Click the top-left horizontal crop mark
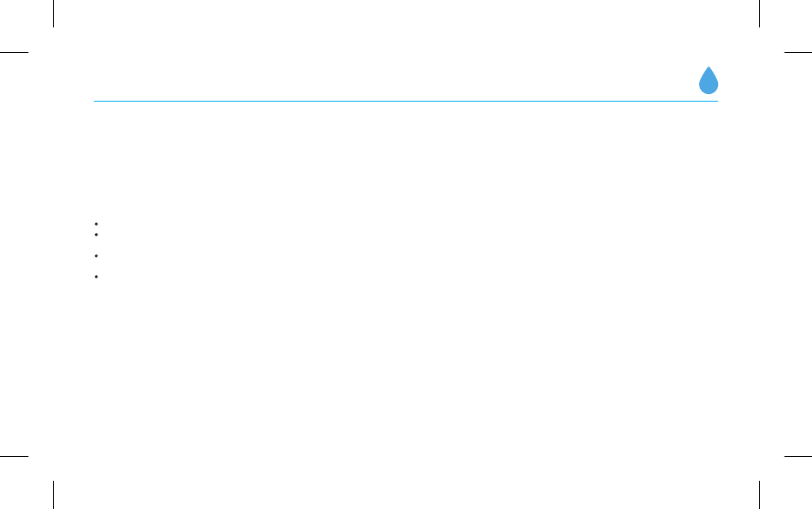Image resolution: width=812 pixels, height=509 pixels. 14,52
